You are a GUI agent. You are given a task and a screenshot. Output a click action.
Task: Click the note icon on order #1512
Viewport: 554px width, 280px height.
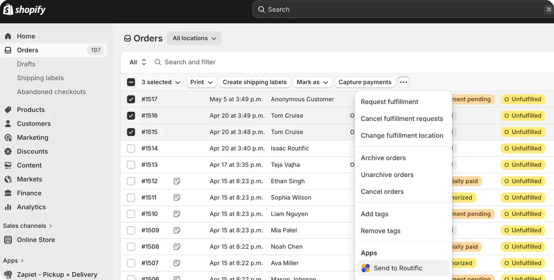(x=177, y=181)
